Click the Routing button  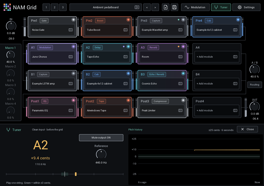tap(255, 85)
